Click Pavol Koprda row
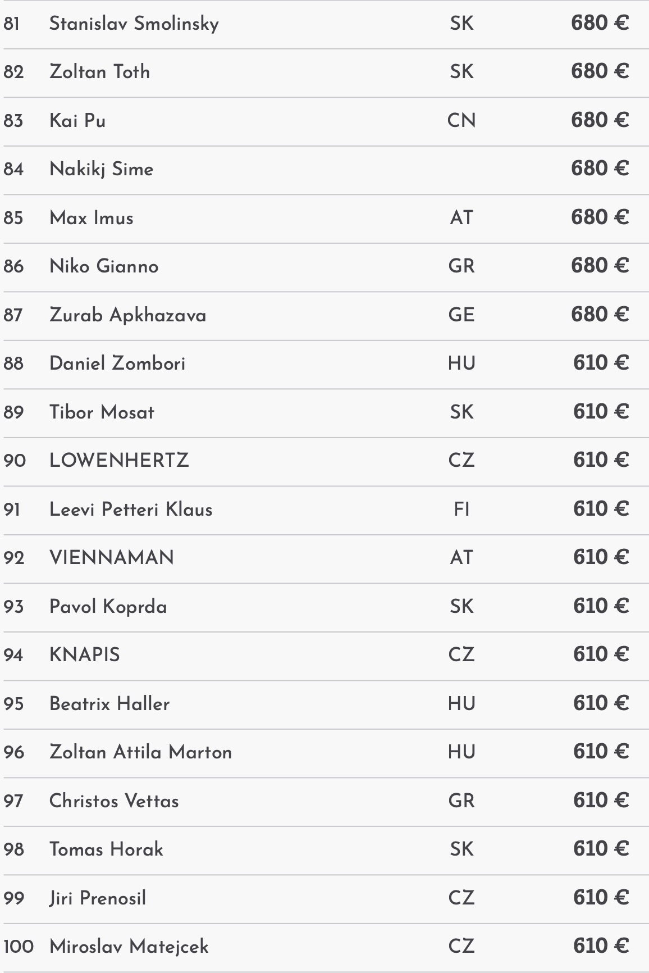This screenshot has width=649, height=973. pyautogui.click(x=108, y=607)
